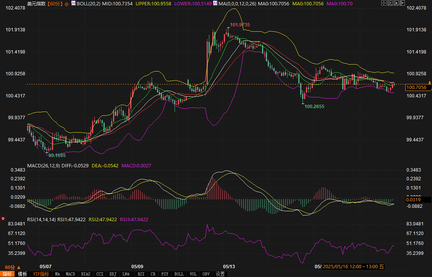432x277 pixels.
Task: Open the 设置 settings button
Action: coord(220,274)
